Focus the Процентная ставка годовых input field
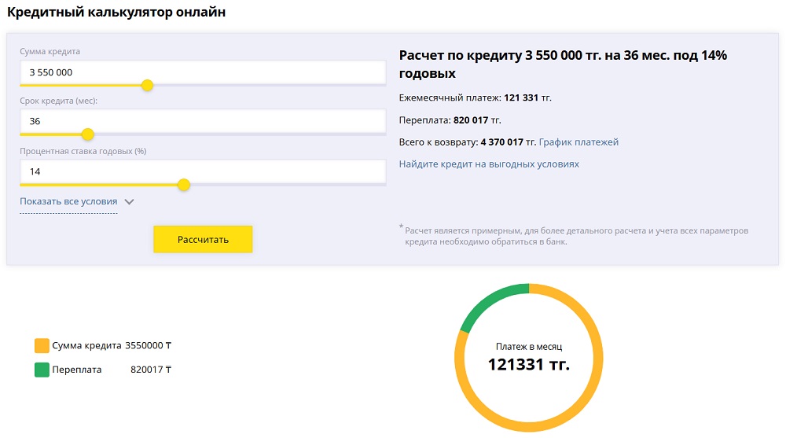 [x=203, y=171]
